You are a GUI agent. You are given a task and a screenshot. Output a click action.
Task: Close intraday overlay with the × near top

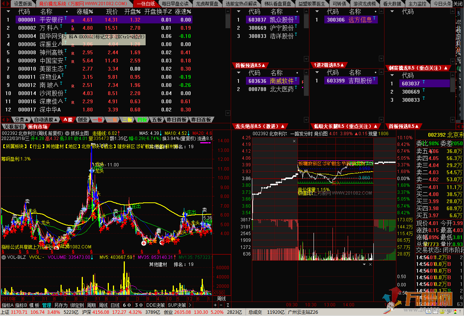[294, 141]
